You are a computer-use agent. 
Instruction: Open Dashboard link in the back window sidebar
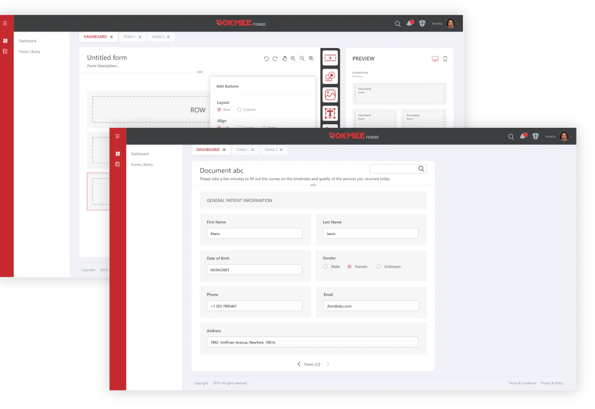tap(27, 41)
